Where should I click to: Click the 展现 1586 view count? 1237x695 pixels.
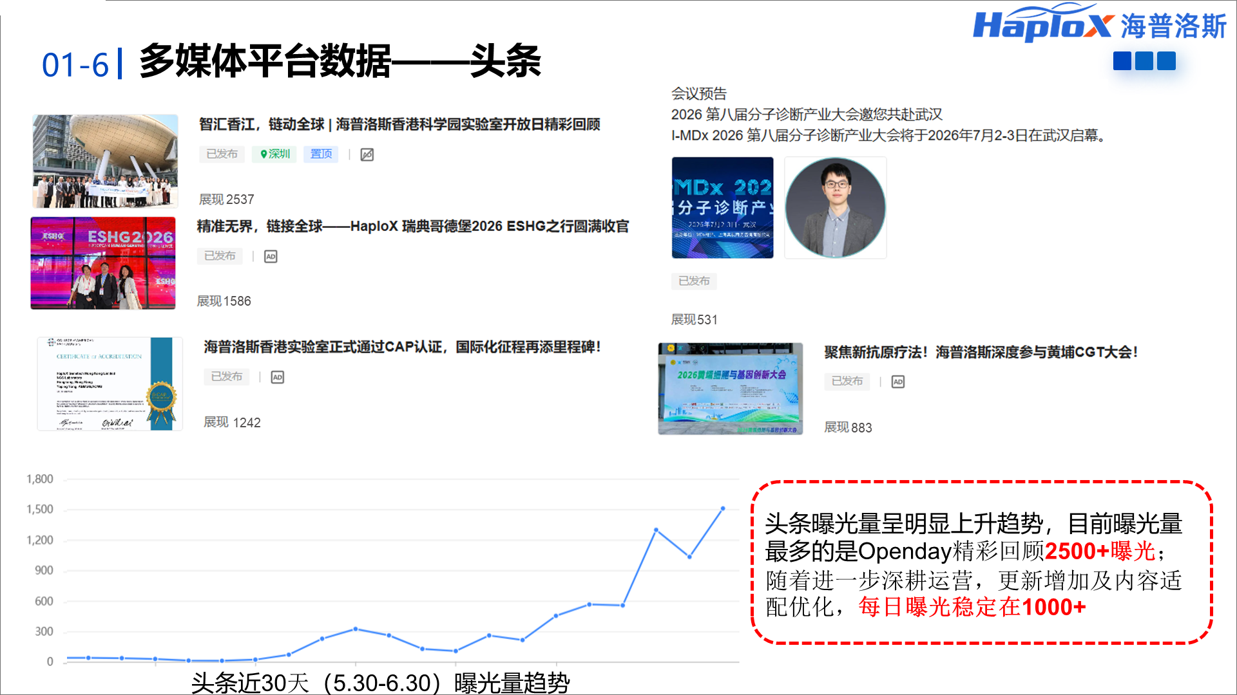click(x=224, y=301)
